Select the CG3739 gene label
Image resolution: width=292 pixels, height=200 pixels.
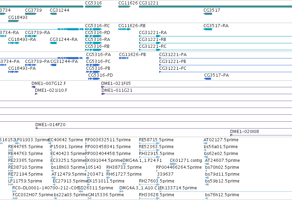coord(33,10)
